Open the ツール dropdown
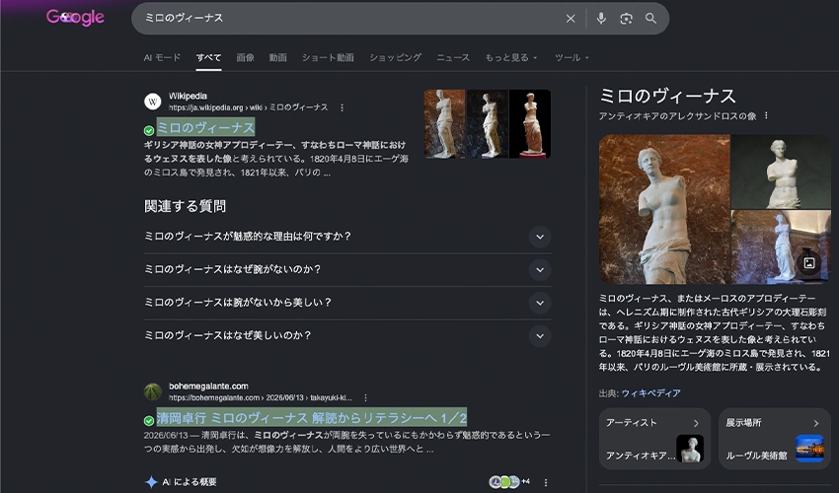The width and height of the screenshot is (839, 493). pyautogui.click(x=572, y=58)
